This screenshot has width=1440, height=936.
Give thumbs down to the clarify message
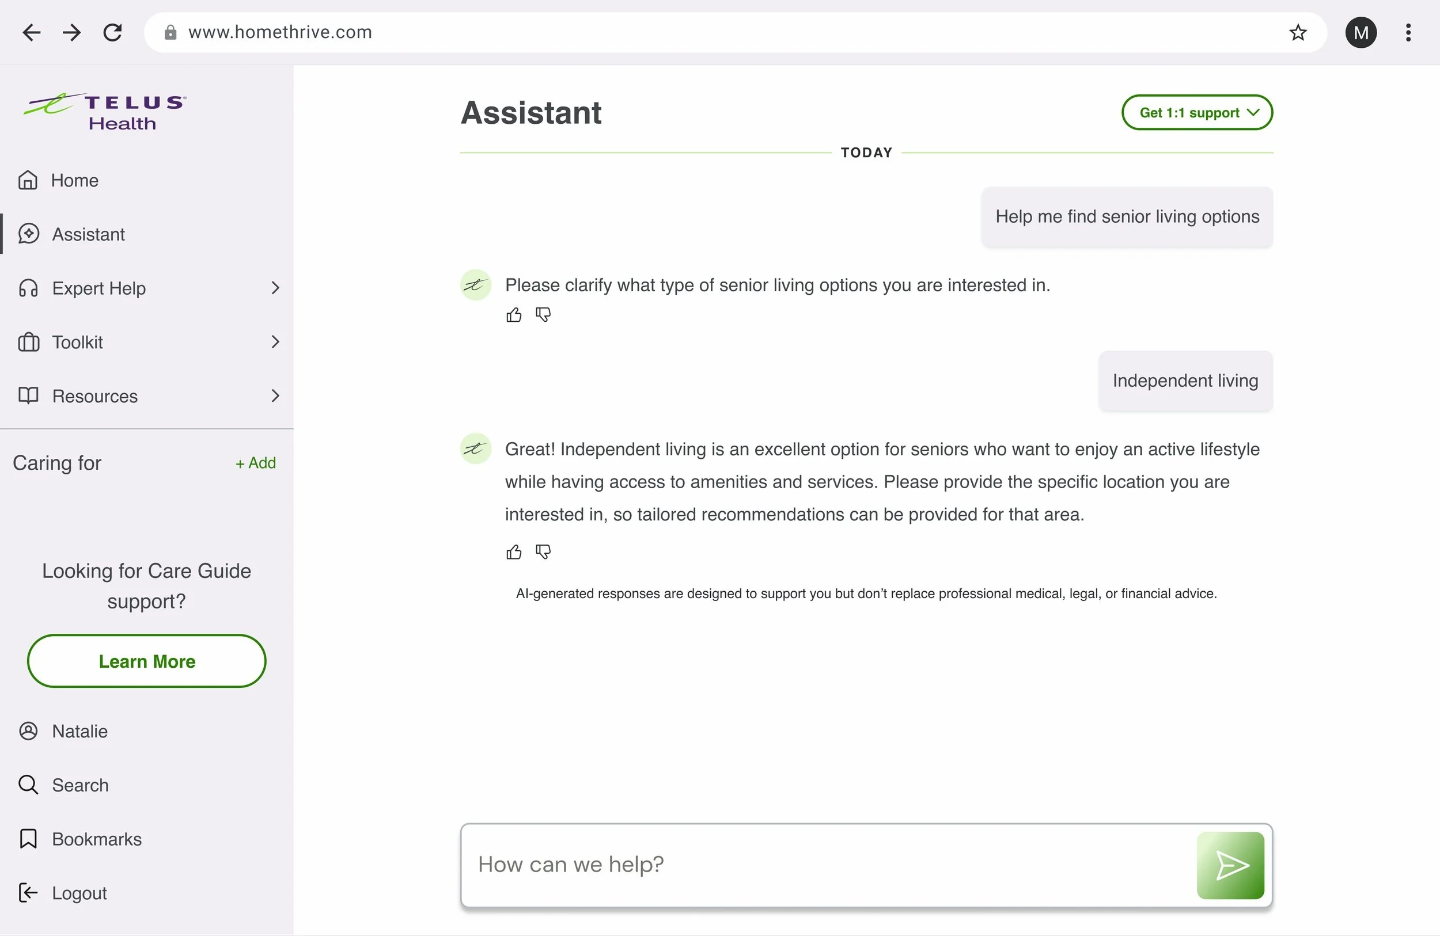[543, 315]
